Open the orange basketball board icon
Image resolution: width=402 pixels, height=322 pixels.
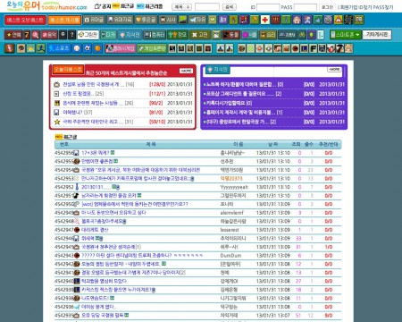(x=97, y=48)
